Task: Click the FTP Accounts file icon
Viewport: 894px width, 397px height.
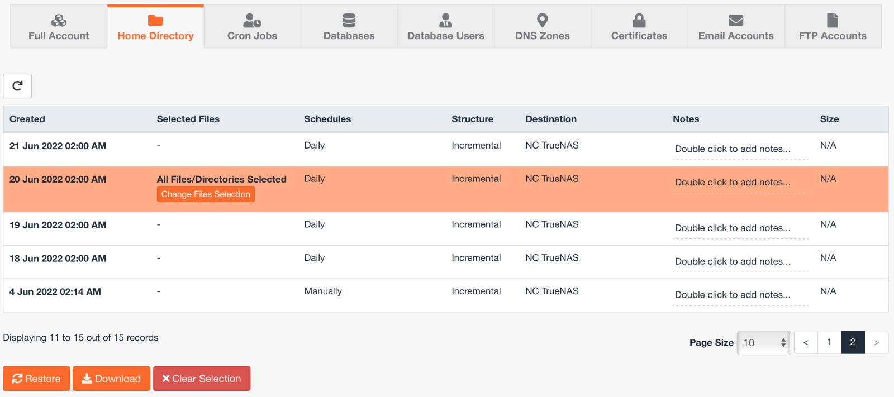Action: coord(833,21)
